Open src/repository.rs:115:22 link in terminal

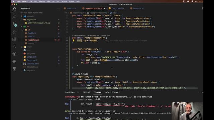[x=87, y=99]
